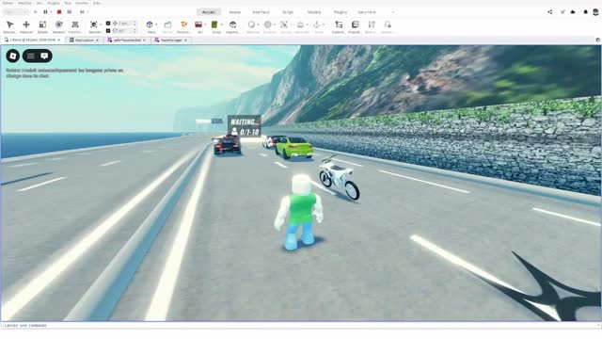This screenshot has width=602, height=339.
Task: Open the Importer 3D tool
Action: 232,25
